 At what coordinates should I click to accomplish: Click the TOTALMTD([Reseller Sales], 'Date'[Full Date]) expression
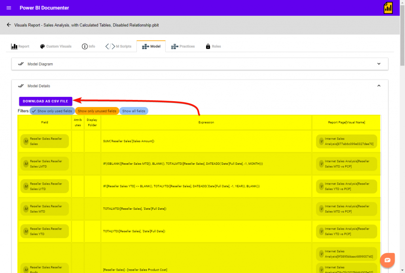[x=134, y=209]
